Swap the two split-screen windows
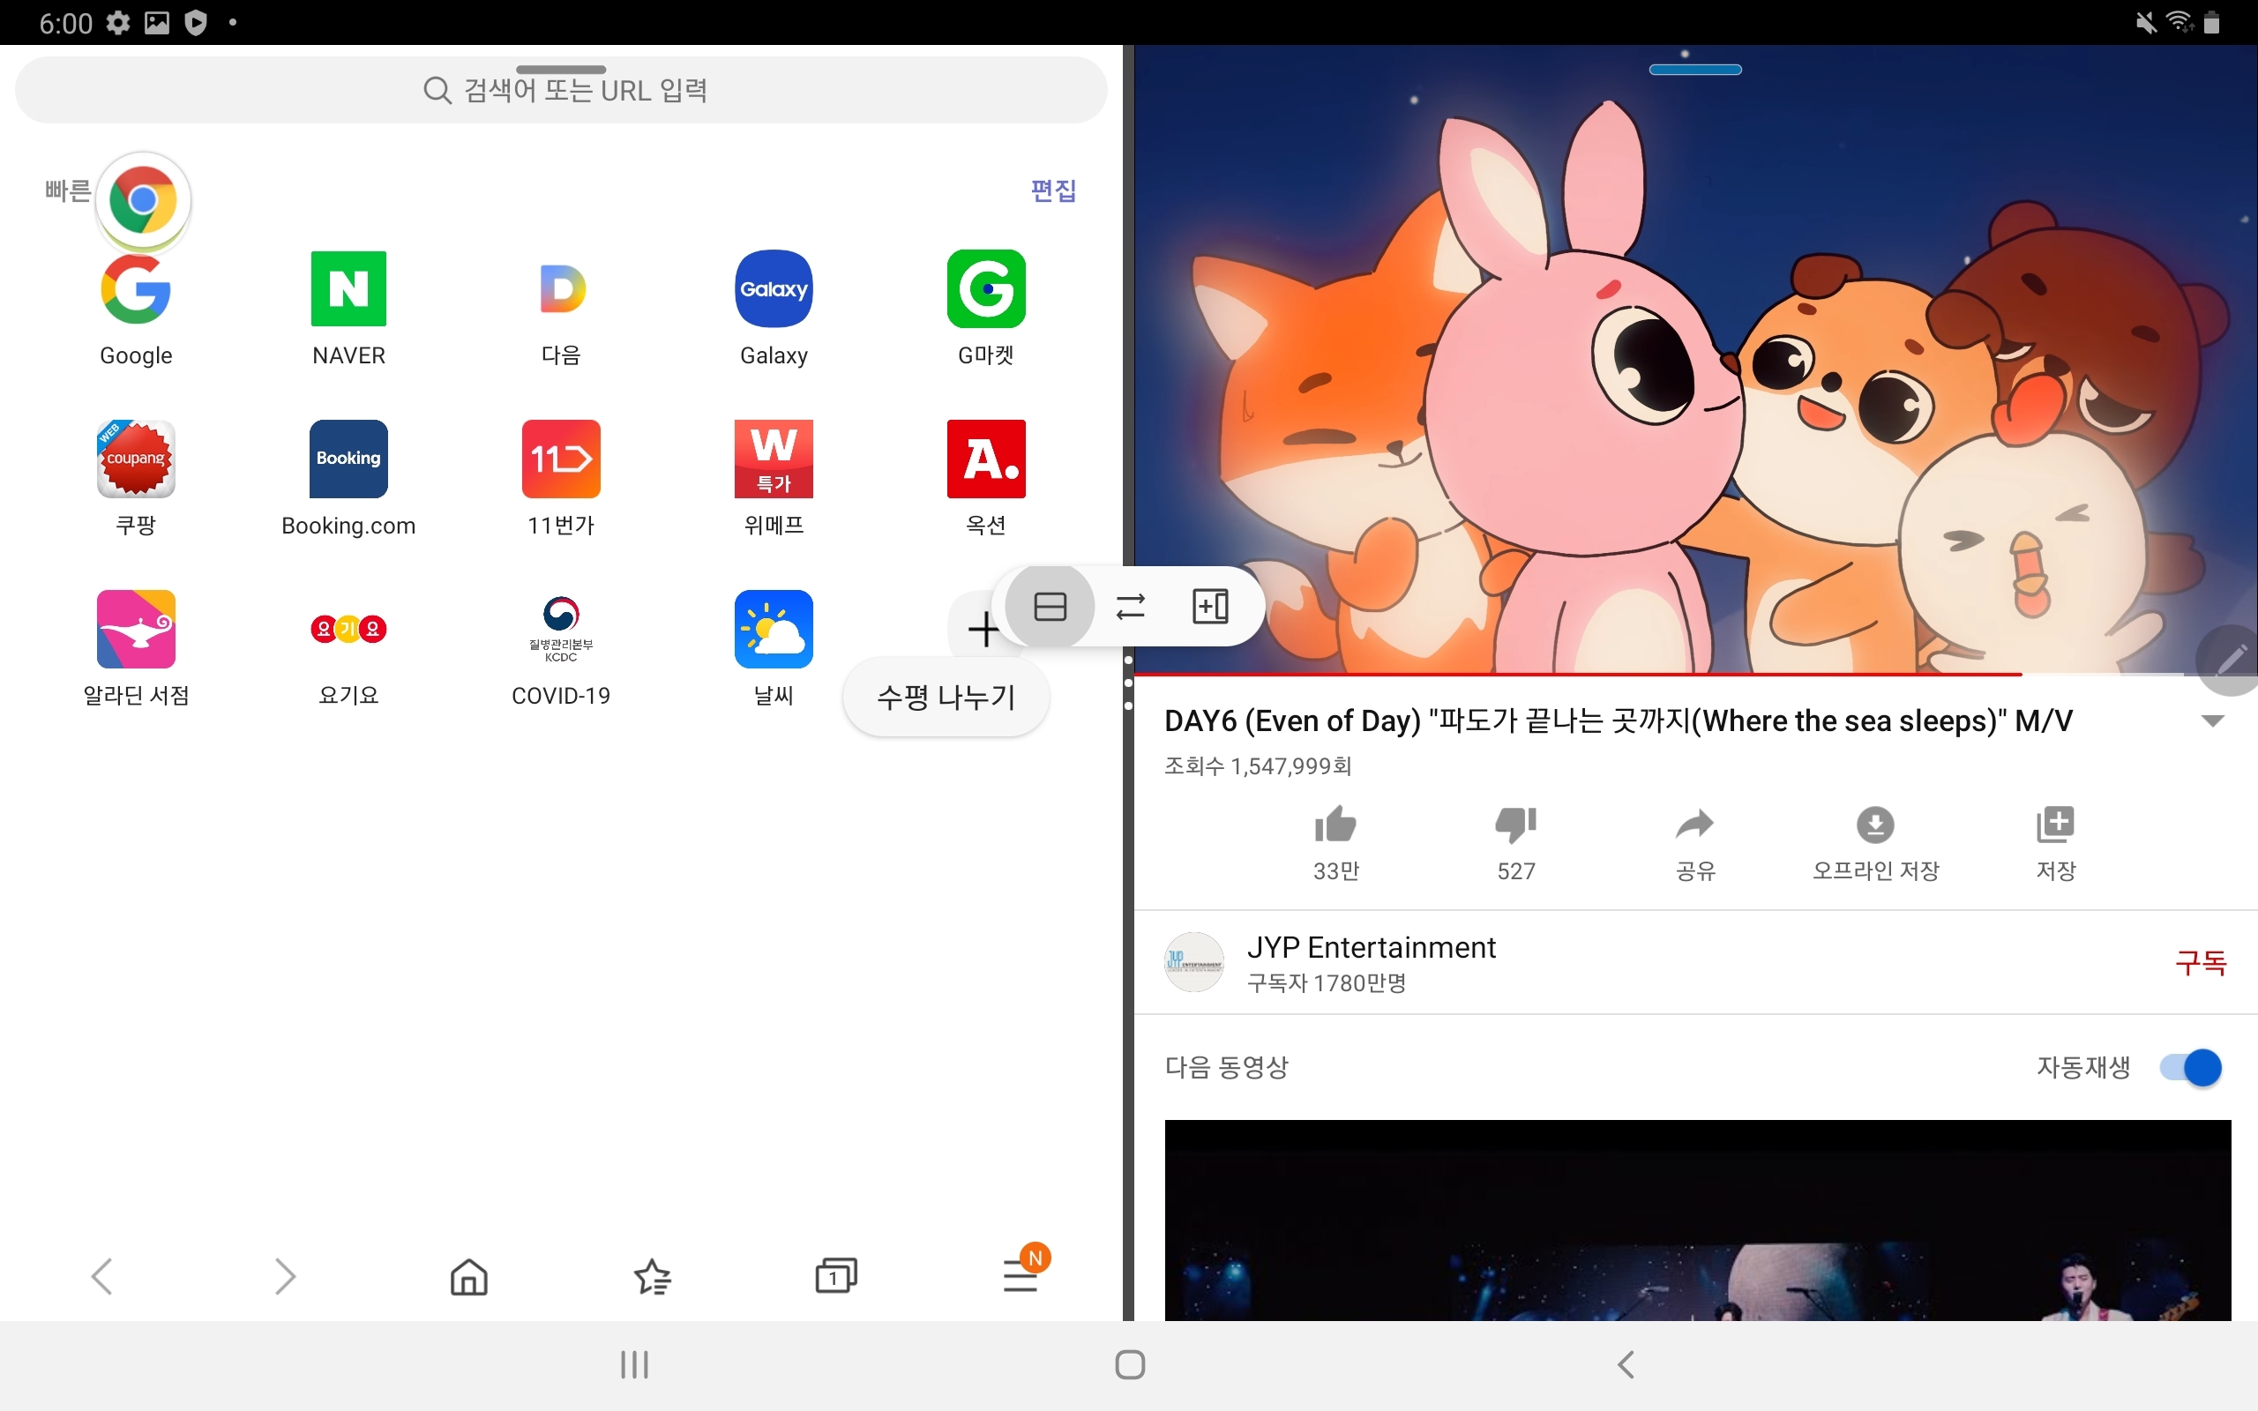This screenshot has height=1411, width=2258. point(1130,607)
